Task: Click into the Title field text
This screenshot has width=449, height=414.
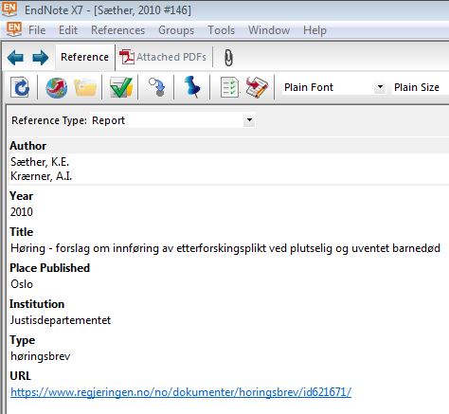Action: [225, 248]
